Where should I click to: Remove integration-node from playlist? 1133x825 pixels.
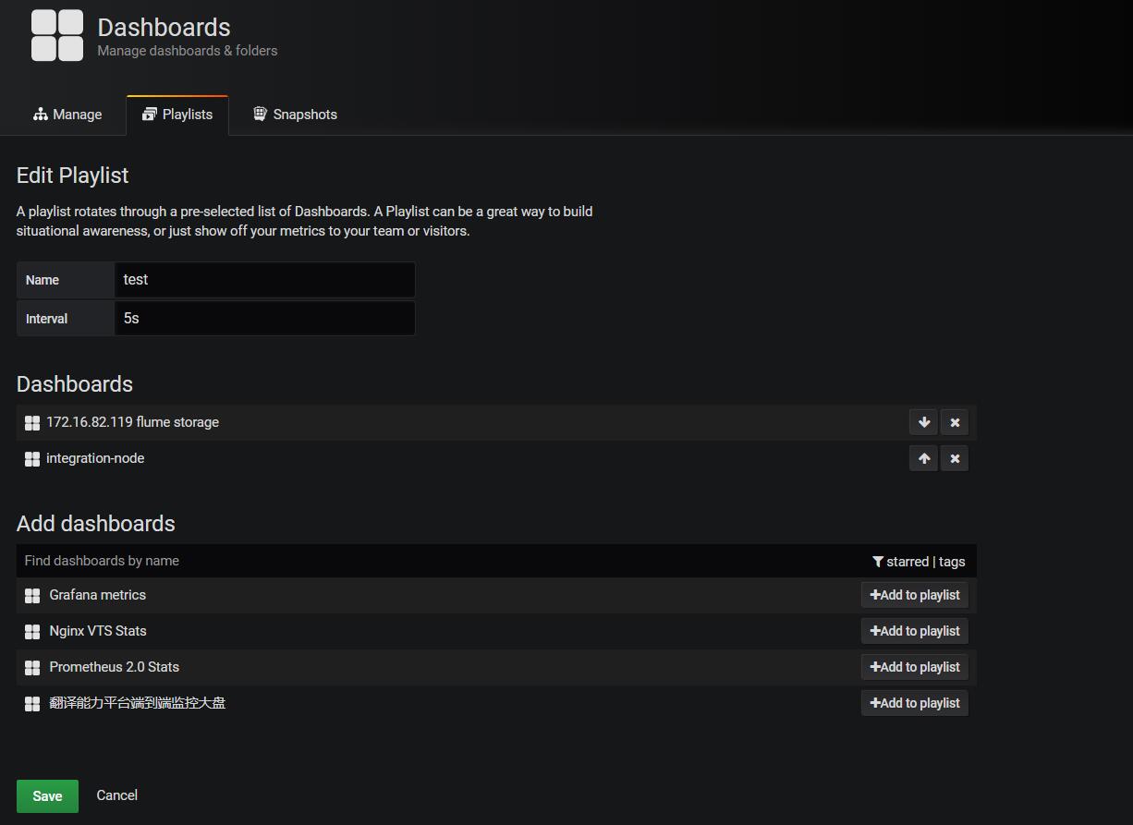(x=955, y=458)
